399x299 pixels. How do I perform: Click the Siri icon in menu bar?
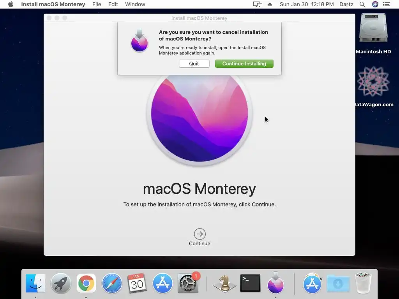[375, 4]
